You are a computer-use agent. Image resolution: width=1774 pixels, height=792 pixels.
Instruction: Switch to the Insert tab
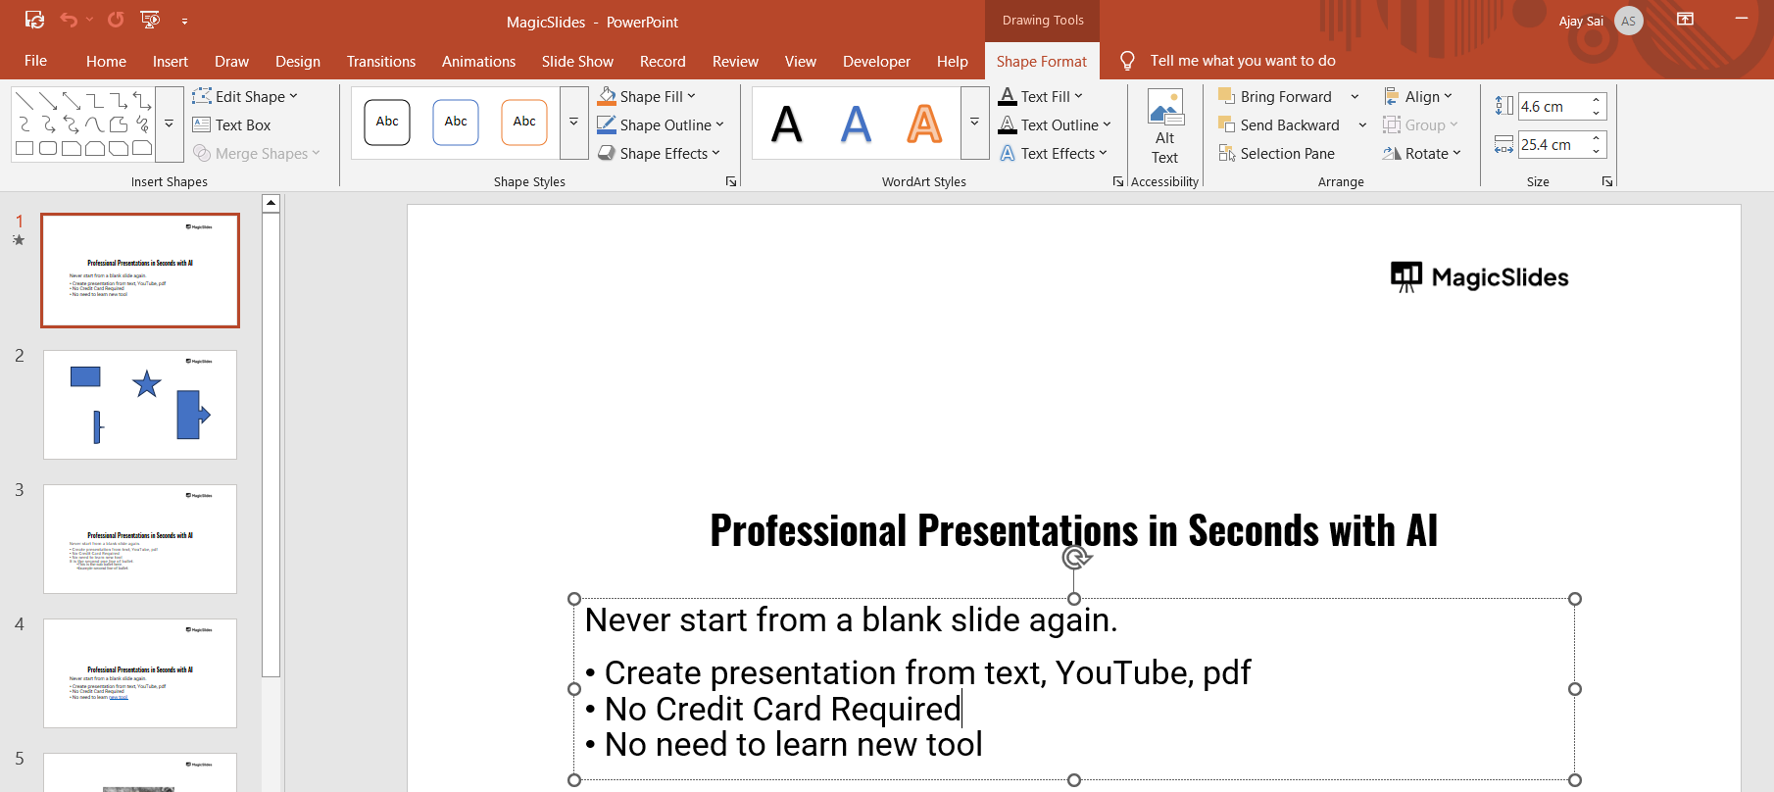171,61
